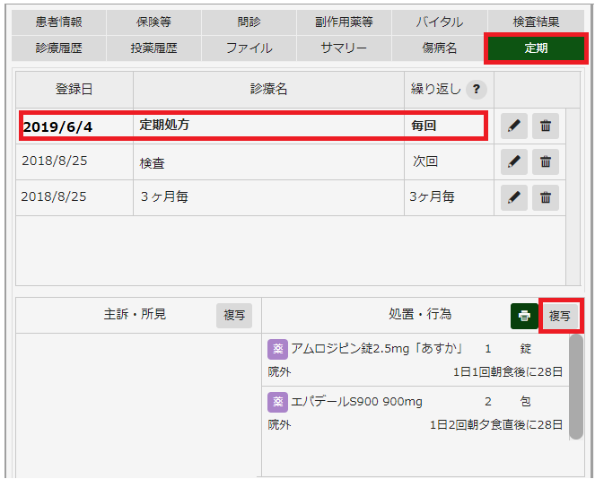Copy 主訴・所見 with its 複写 button
This screenshot has height=479, width=595.
pos(234,316)
